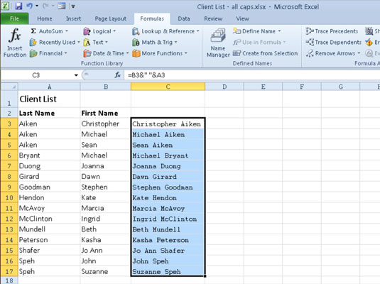Image resolution: width=380 pixels, height=284 pixels.
Task: Switch to the Home tab
Action: (x=45, y=18)
